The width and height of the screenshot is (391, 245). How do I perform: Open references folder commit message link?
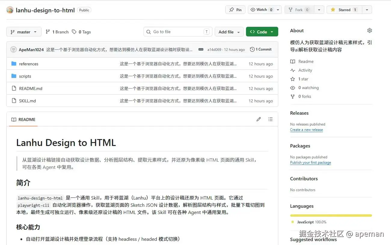[178, 64]
